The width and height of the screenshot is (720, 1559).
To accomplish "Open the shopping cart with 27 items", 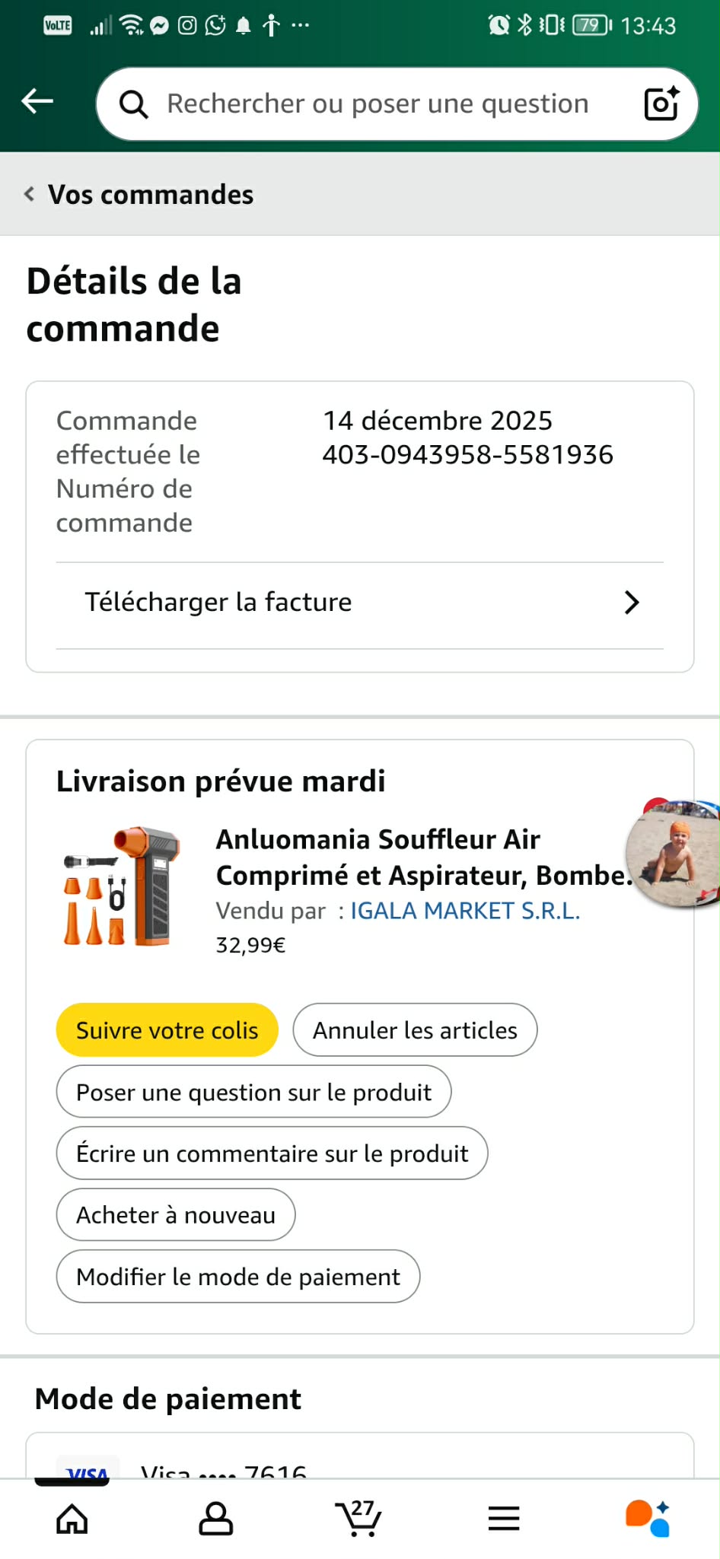I will click(x=358, y=1518).
